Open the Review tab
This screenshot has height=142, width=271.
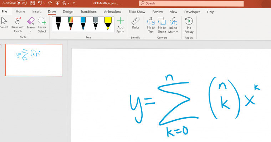[158, 12]
